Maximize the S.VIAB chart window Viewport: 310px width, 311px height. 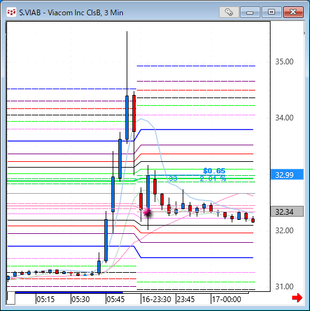272,12
